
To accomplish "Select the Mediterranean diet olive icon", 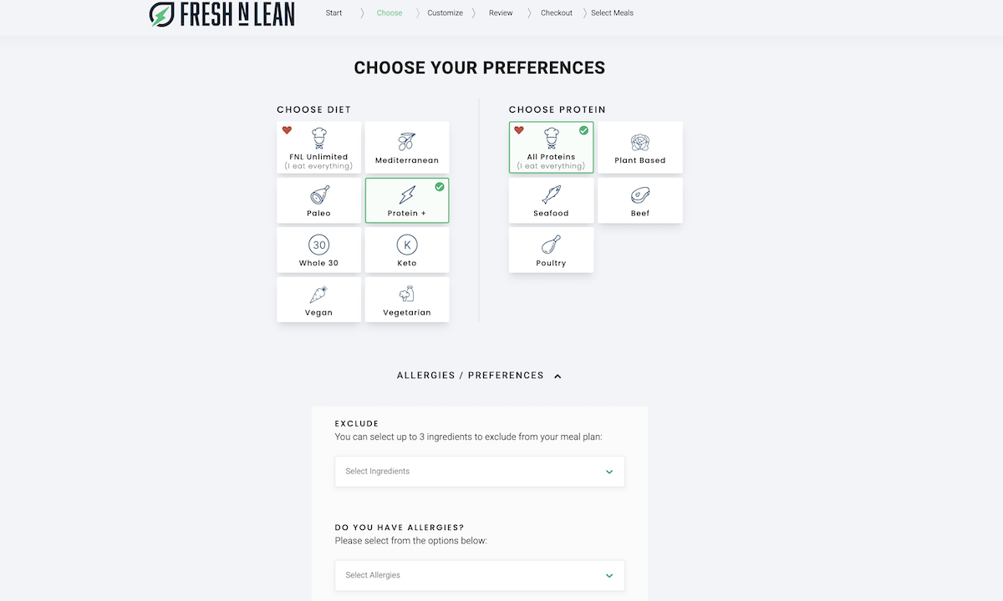I will (x=407, y=141).
